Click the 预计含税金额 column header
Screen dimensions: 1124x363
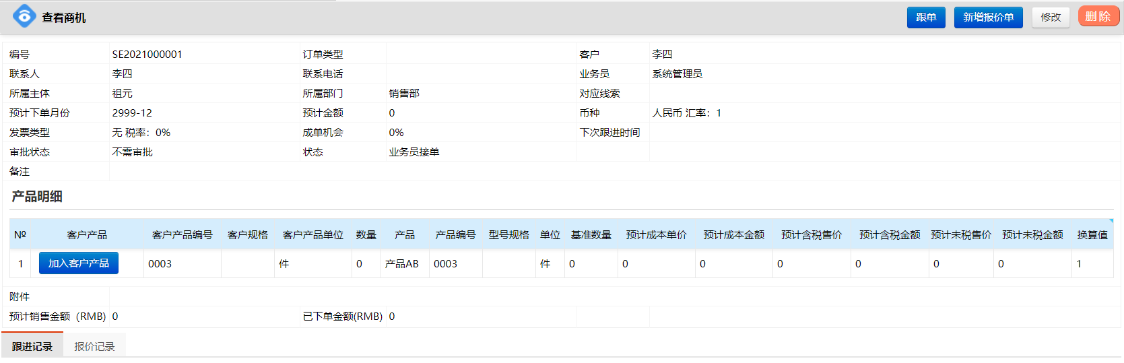tap(889, 235)
